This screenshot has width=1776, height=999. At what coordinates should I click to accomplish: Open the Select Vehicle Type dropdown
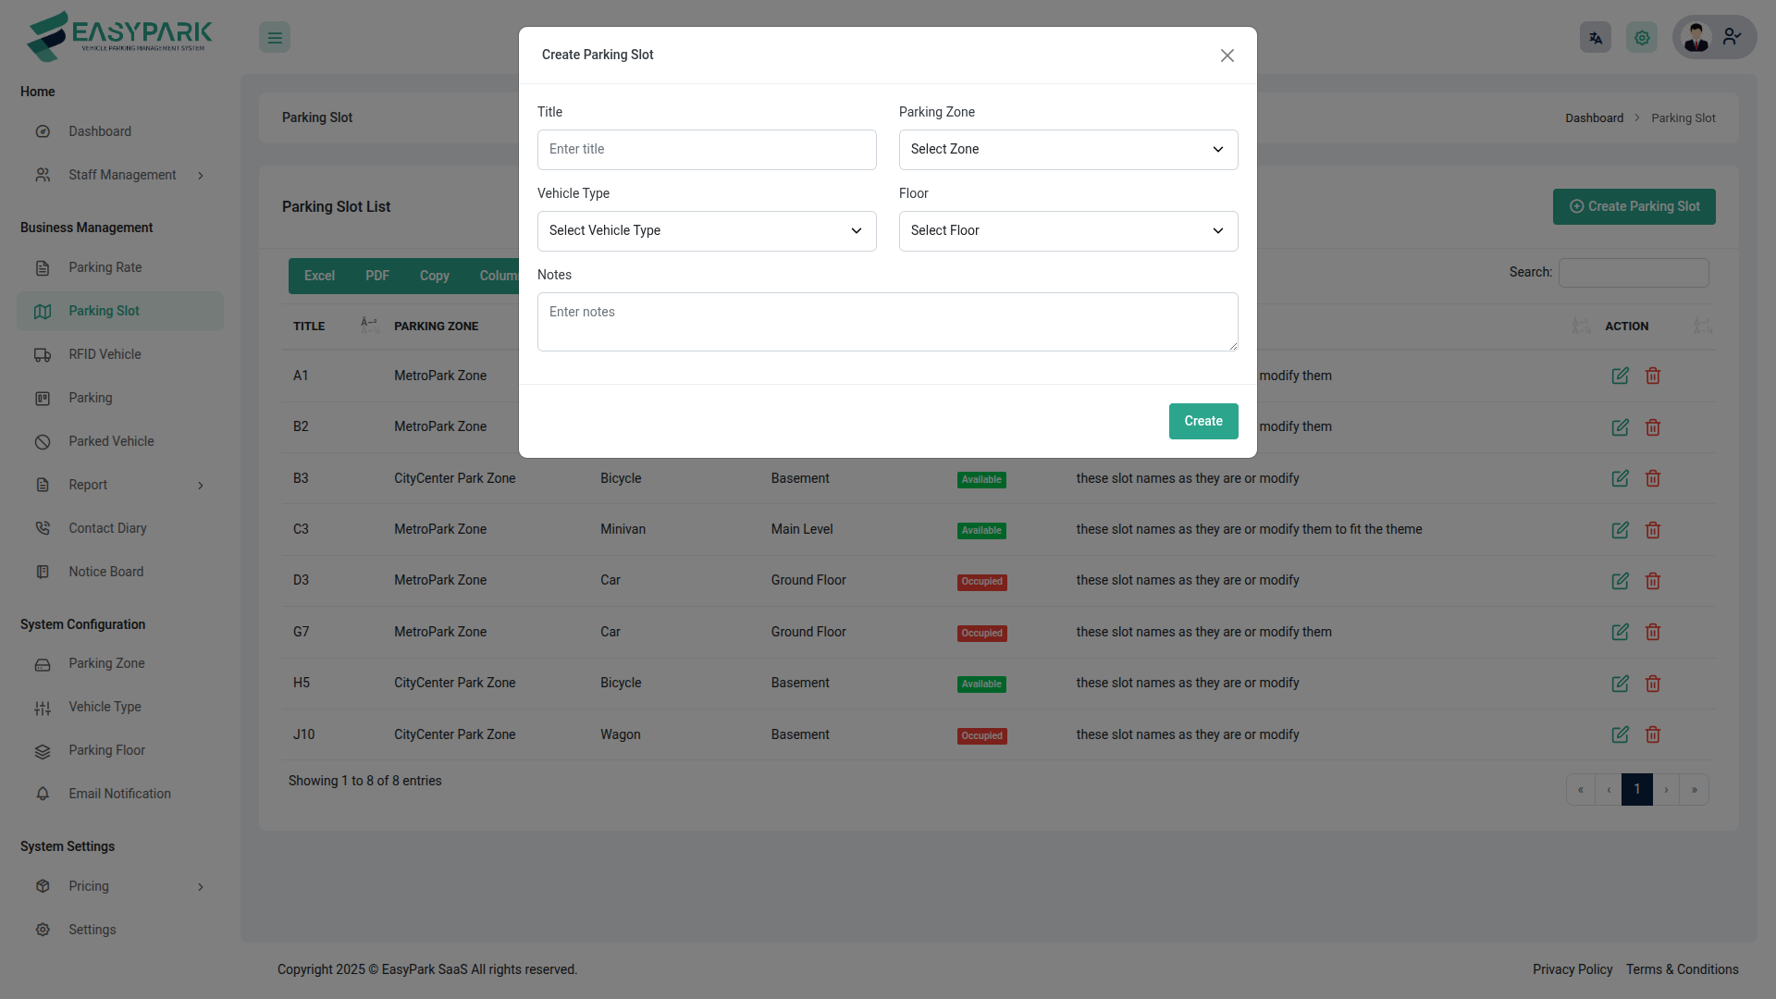coord(706,230)
